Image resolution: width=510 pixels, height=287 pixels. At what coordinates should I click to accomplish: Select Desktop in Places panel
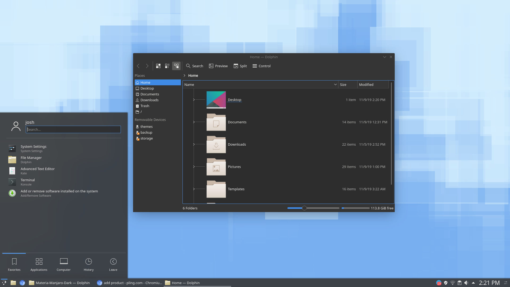pos(158,88)
